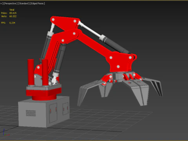Select the red cylindrical rotating base pedestal
The width and height of the screenshot is (188, 141).
[x=44, y=98]
